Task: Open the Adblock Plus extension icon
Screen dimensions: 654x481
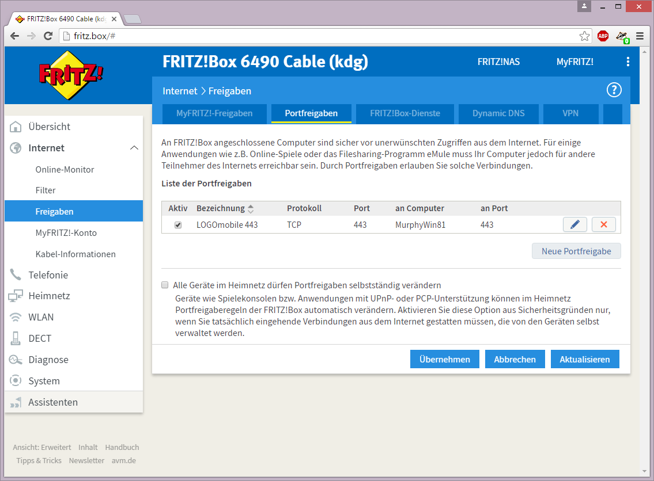Action: [603, 36]
